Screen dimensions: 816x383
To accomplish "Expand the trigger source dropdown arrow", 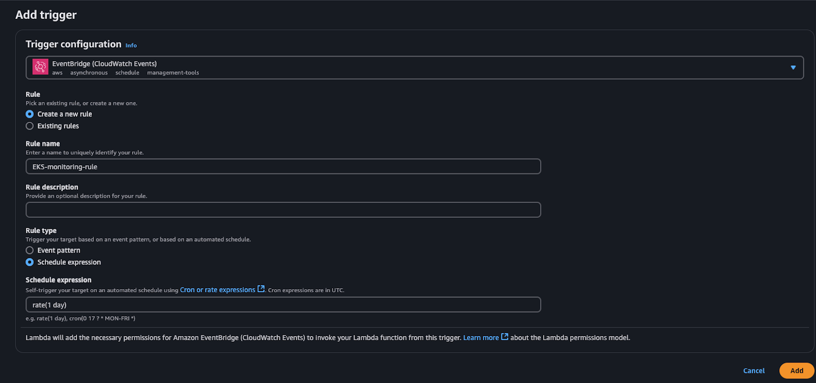I will point(793,67).
